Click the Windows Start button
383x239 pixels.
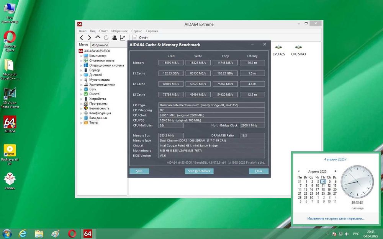(x=7, y=234)
